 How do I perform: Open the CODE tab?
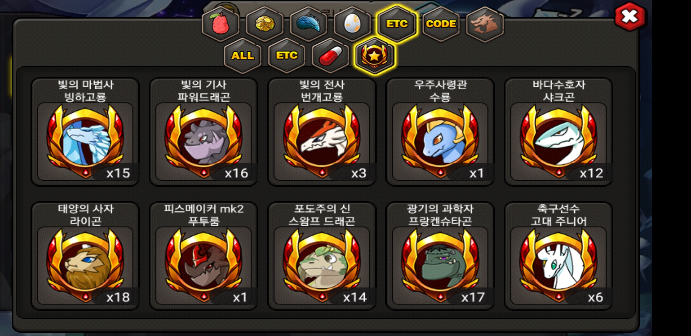point(441,24)
